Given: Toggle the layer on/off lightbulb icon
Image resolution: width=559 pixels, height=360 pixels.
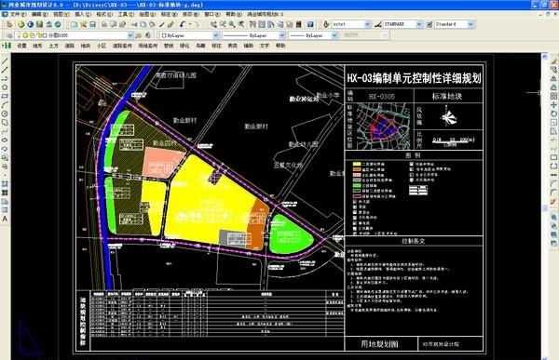Looking at the screenshot, I should (x=25, y=35).
